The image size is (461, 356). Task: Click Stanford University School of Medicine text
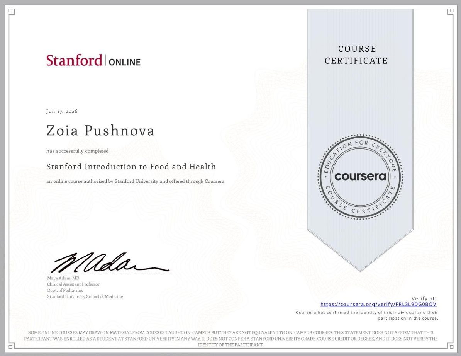pos(85,296)
